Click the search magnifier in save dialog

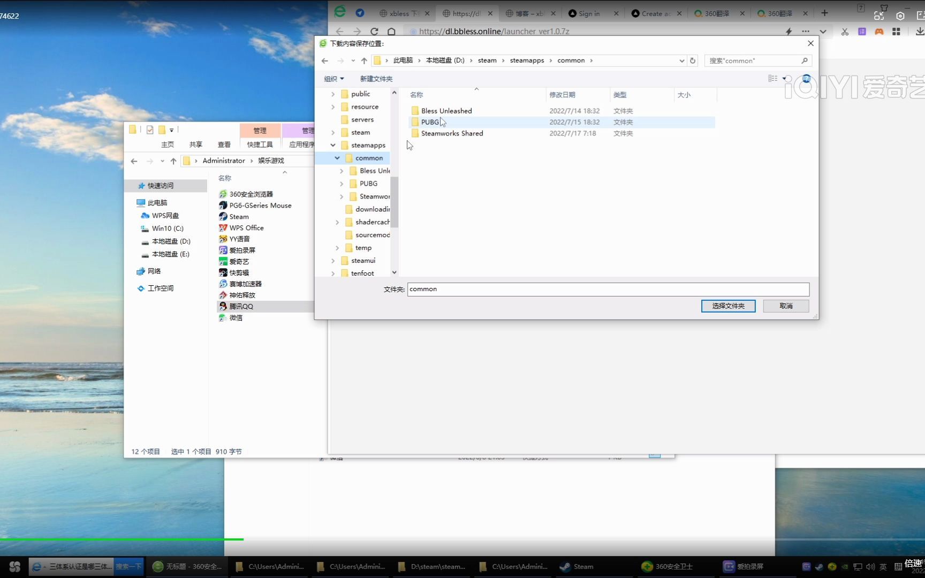point(804,60)
